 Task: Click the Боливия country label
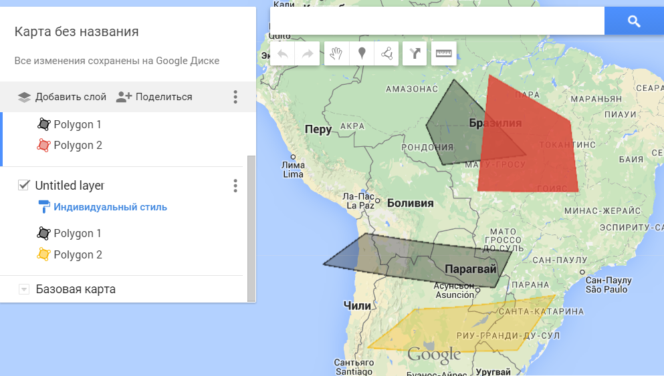click(x=410, y=204)
